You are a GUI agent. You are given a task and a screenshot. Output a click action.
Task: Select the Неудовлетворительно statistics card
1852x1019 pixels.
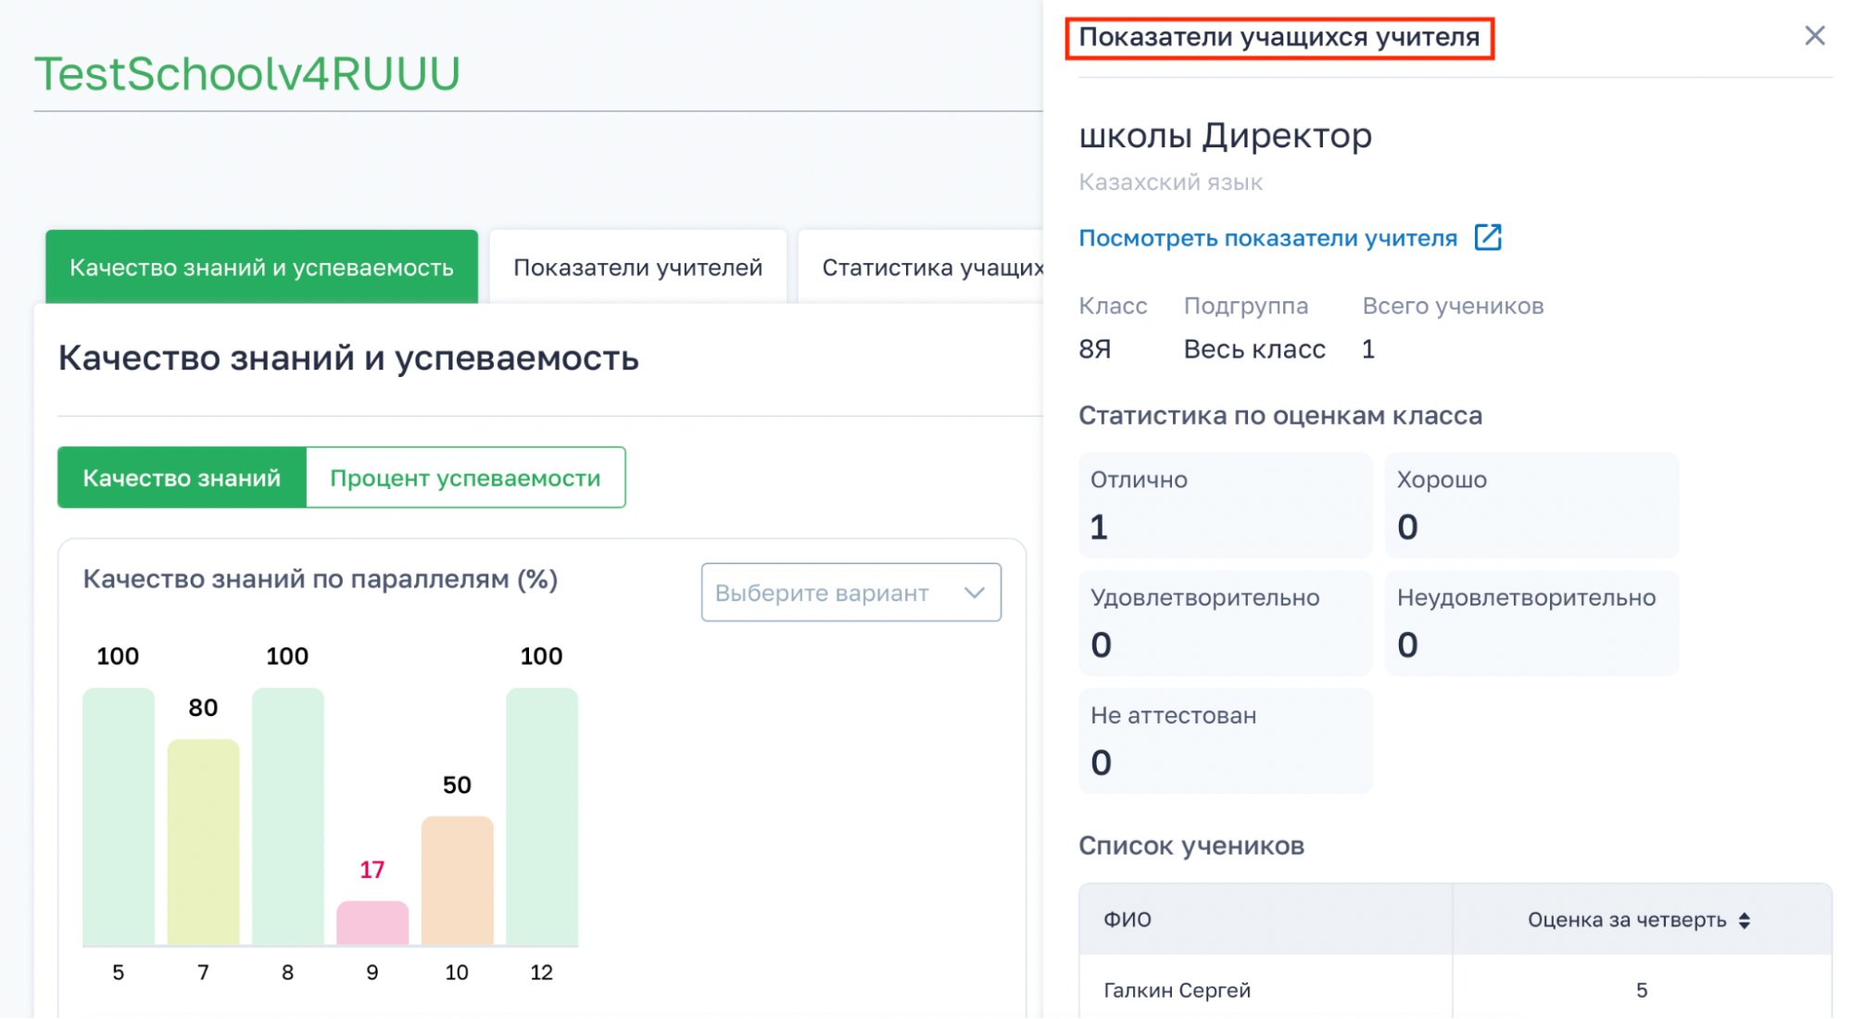click(x=1531, y=623)
